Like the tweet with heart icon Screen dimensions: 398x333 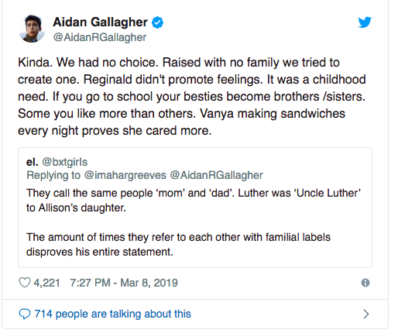tap(25, 283)
